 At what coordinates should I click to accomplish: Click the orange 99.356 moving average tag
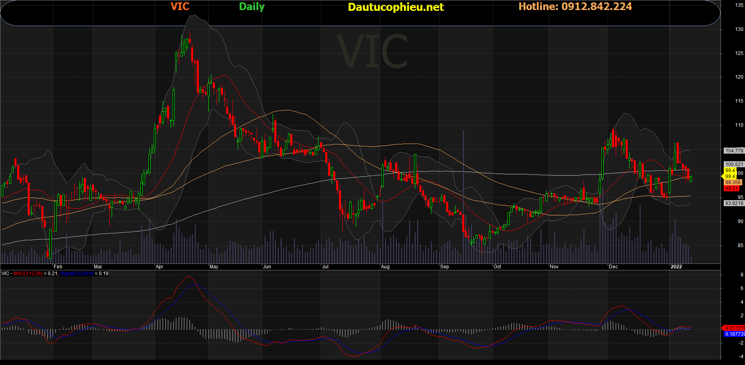733,182
